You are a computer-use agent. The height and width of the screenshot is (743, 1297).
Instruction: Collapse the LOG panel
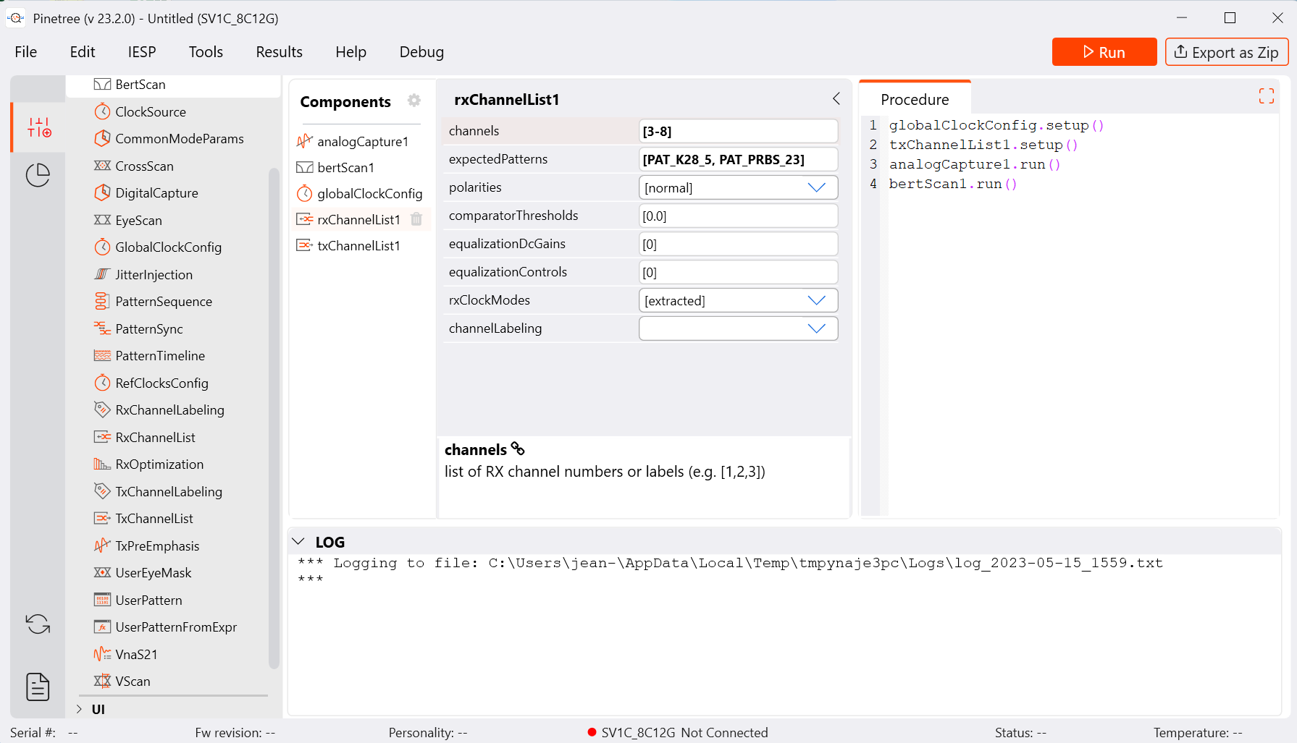pyautogui.click(x=298, y=542)
